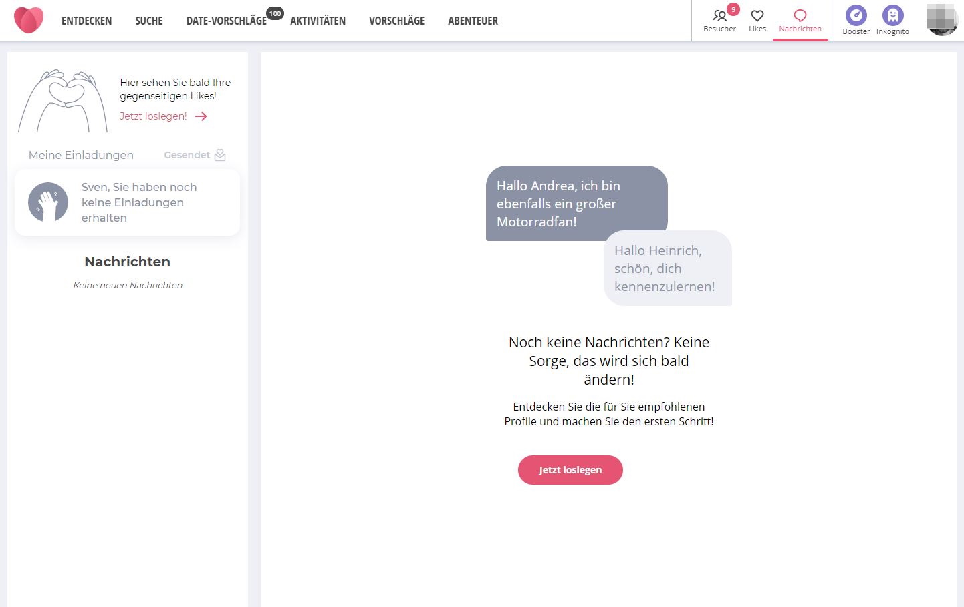Click the Nachrichten sidebar heading
Screen dimensions: 964x607
coord(128,262)
